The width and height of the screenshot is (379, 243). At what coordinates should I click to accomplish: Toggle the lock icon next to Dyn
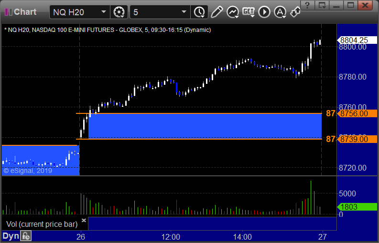26,236
